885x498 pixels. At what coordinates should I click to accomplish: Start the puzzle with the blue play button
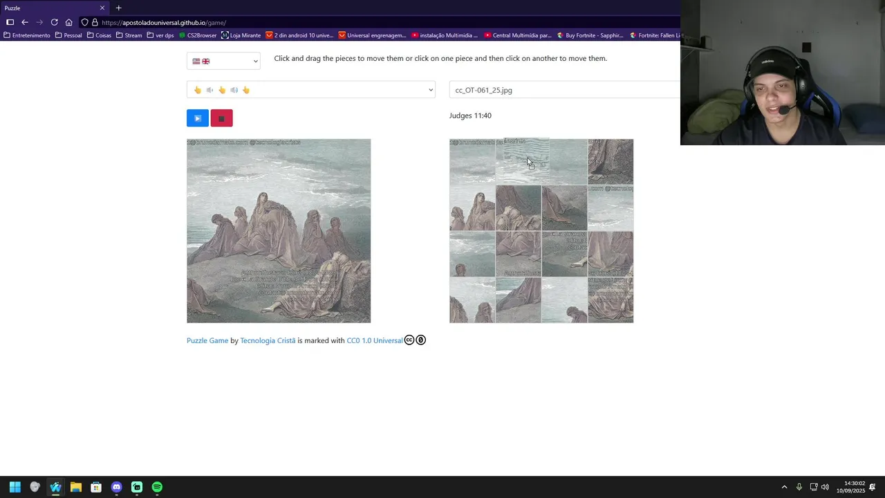pyautogui.click(x=197, y=118)
